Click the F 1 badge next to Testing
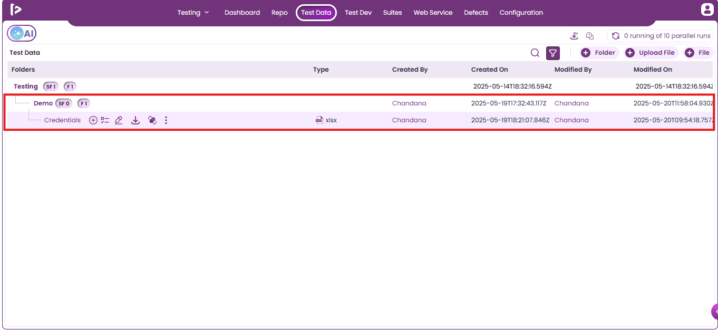Screen dimensions: 718x330 coord(70,86)
